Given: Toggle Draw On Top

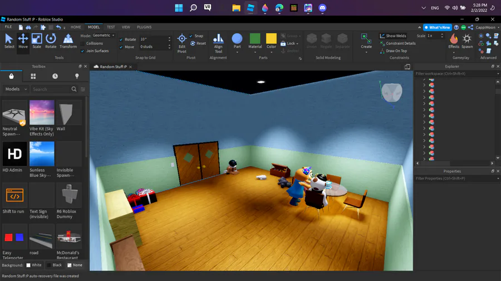Looking at the screenshot, I should [394, 51].
